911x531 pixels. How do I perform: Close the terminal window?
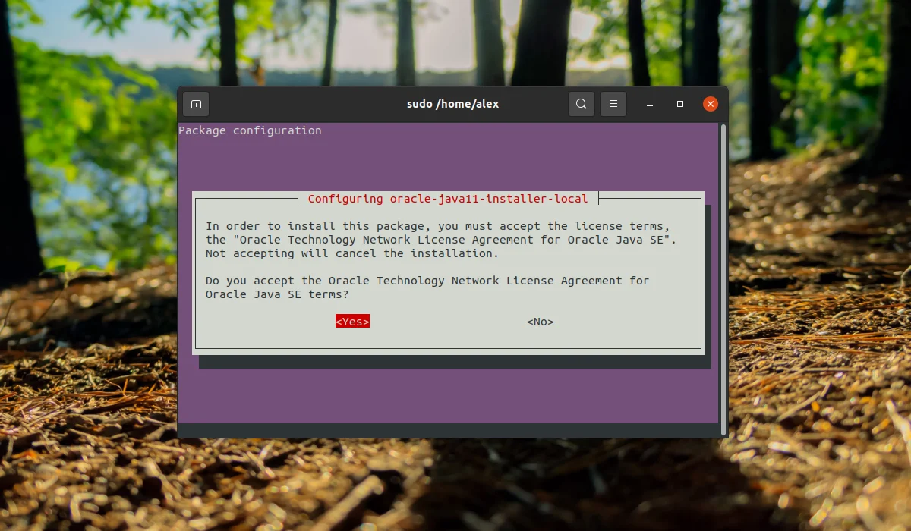click(711, 104)
